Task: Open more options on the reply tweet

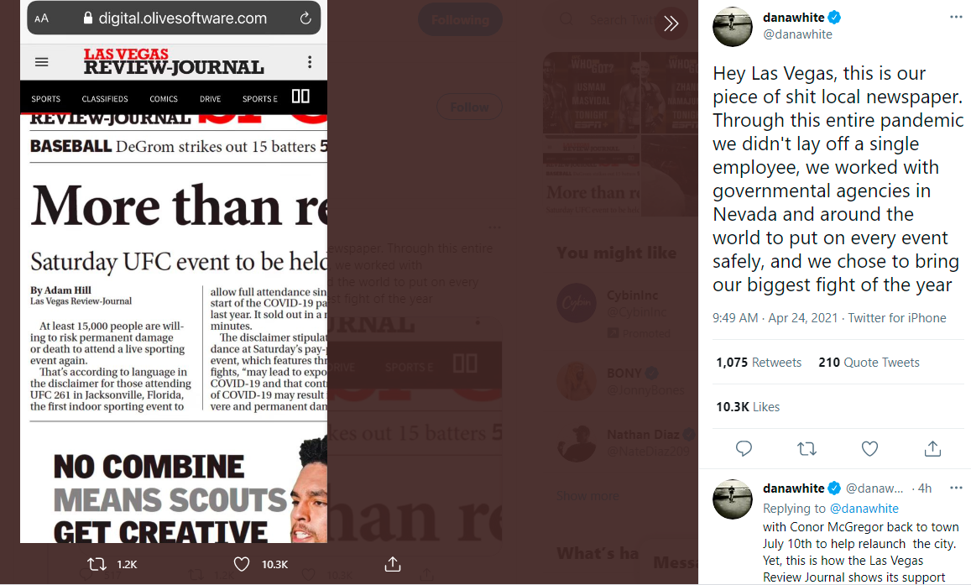Action: pos(956,488)
